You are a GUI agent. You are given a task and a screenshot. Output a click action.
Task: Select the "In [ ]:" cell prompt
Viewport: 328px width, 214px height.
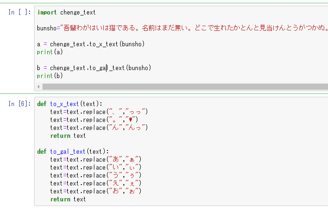point(20,12)
